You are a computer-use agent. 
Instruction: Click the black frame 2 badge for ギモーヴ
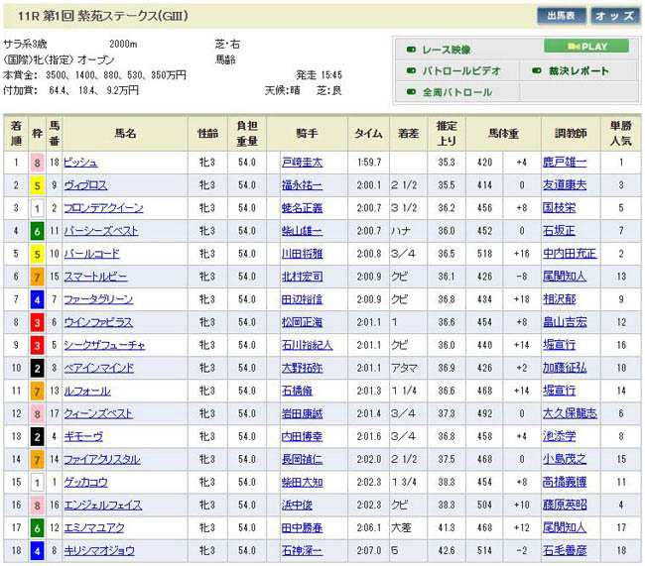tap(37, 436)
